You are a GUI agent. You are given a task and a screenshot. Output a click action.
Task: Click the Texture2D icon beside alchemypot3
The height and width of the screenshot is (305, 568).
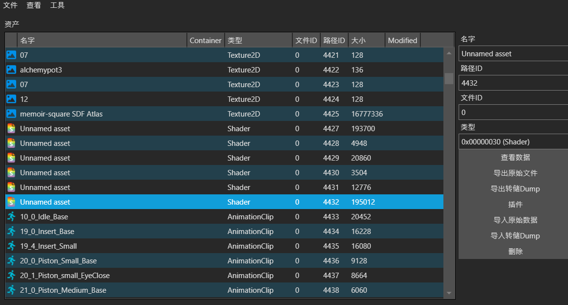pyautogui.click(x=11, y=70)
